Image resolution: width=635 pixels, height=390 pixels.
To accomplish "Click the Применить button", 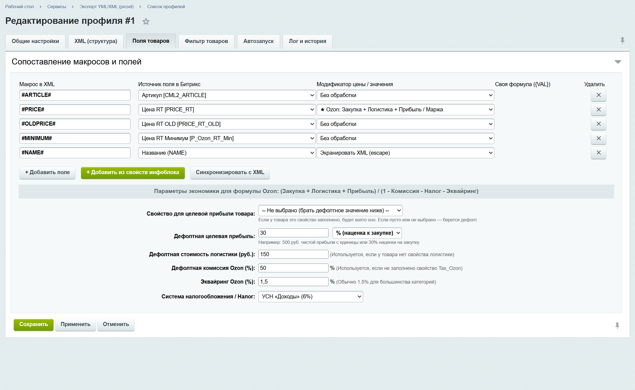I will click(x=76, y=324).
